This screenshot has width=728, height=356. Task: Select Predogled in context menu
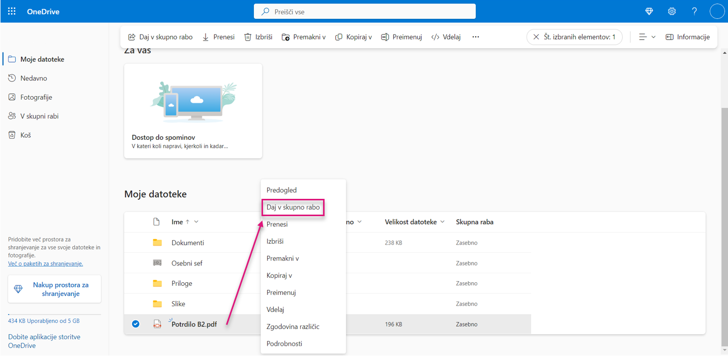click(303, 190)
